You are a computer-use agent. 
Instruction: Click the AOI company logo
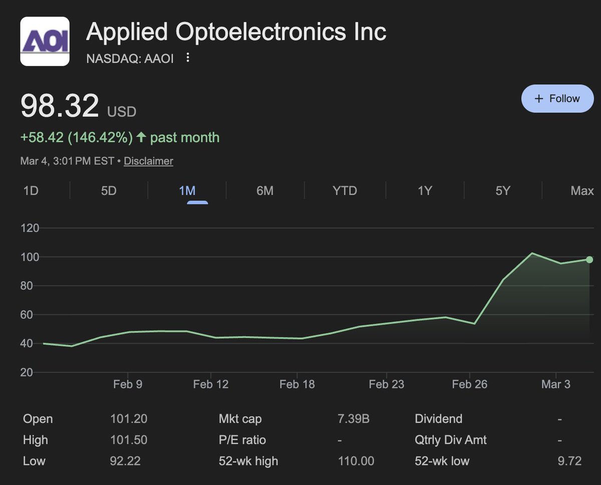(x=45, y=41)
